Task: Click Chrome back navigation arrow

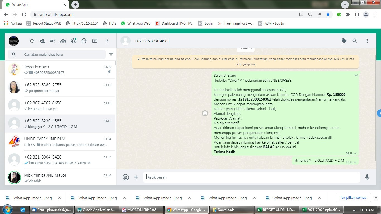Action: coord(6,14)
